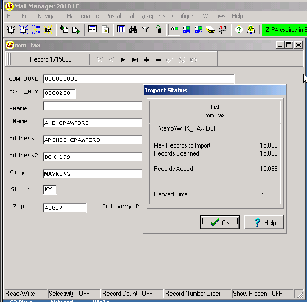307x302 pixels.
Task: Click OK in Import Status dialog
Action: click(x=220, y=222)
